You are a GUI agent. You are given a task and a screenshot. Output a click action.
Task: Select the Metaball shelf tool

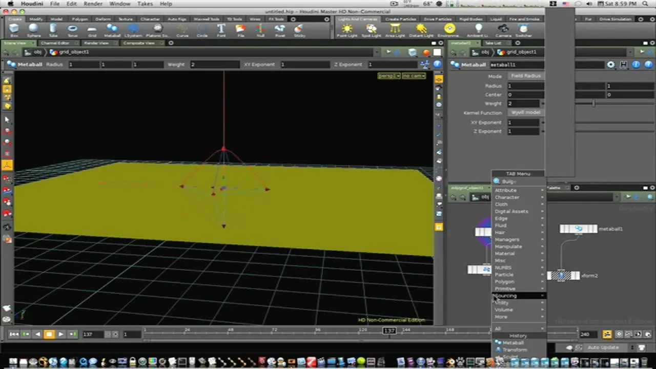112,30
